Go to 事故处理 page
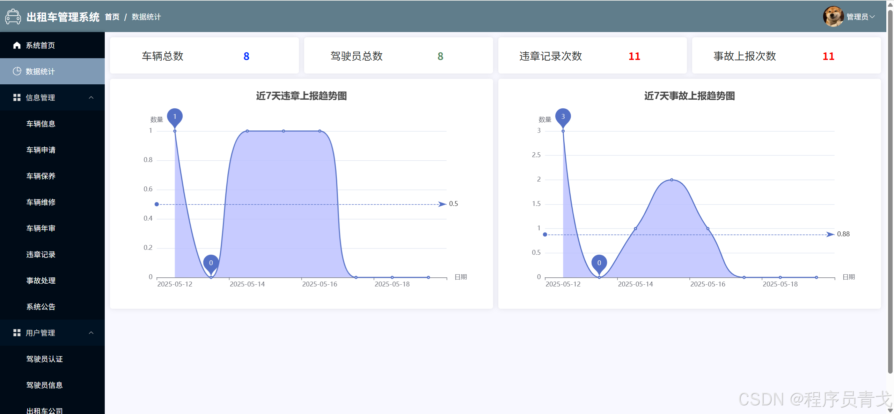This screenshot has width=894, height=414. tap(41, 281)
